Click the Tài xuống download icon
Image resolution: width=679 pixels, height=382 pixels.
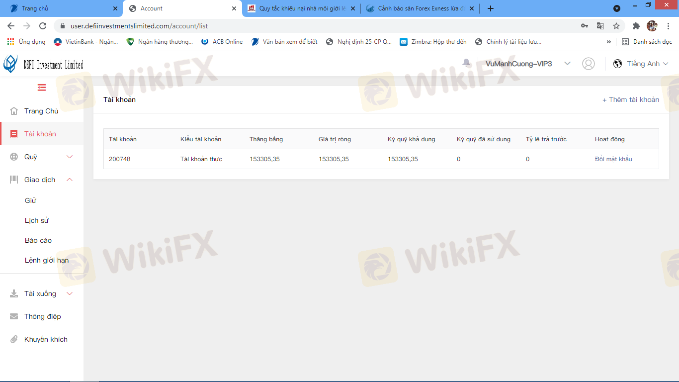[x=14, y=293]
